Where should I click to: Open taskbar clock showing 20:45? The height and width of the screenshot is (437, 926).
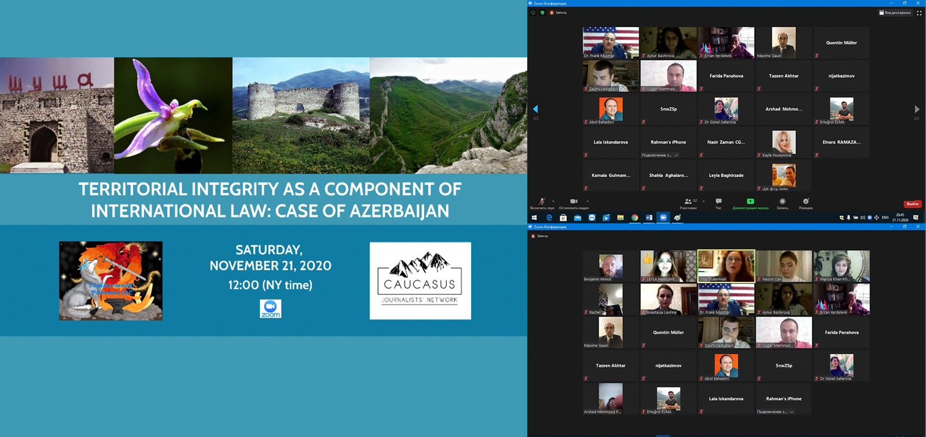click(x=900, y=218)
